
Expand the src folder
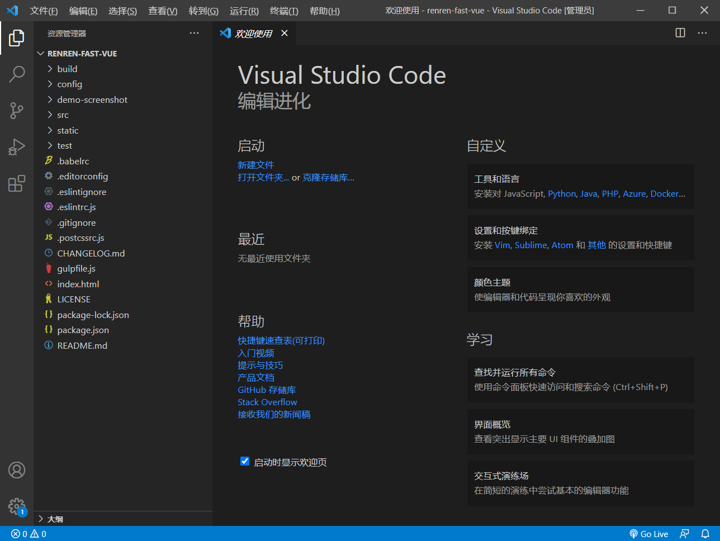(x=123, y=115)
